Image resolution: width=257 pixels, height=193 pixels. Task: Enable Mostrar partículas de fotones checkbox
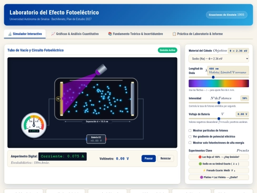coord(190,131)
